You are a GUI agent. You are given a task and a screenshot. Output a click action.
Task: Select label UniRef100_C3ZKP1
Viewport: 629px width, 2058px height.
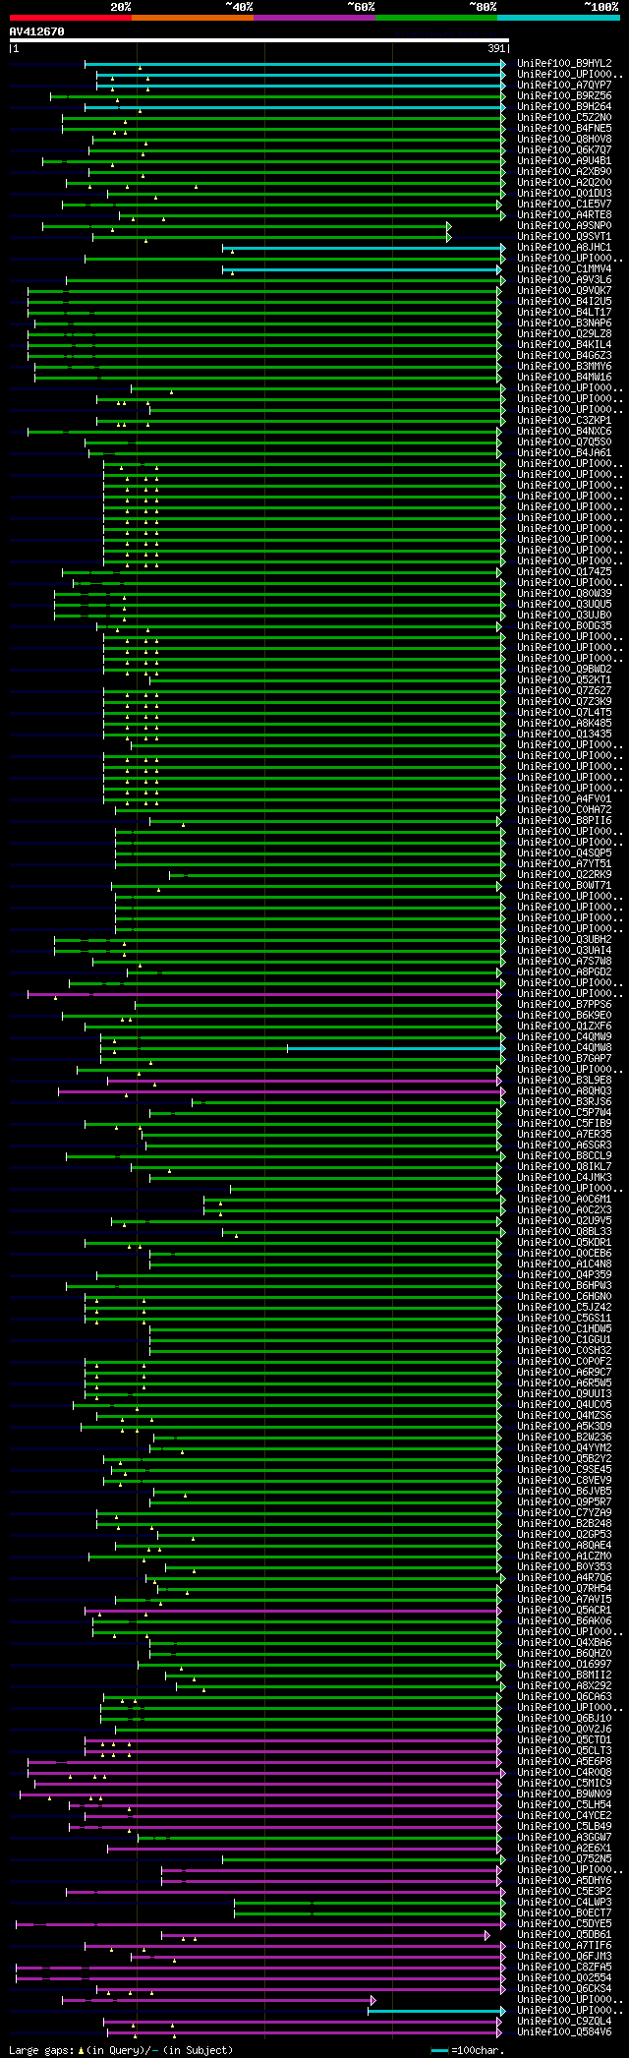click(564, 421)
